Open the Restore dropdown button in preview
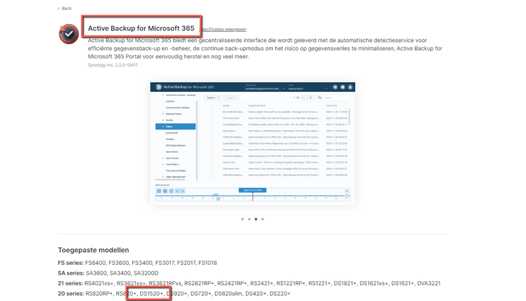The image size is (526, 301). [x=212, y=97]
